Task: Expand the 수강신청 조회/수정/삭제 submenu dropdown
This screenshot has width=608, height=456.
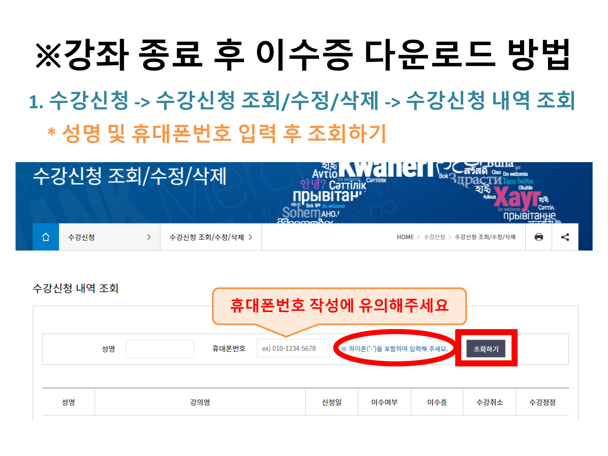Action: pos(211,237)
